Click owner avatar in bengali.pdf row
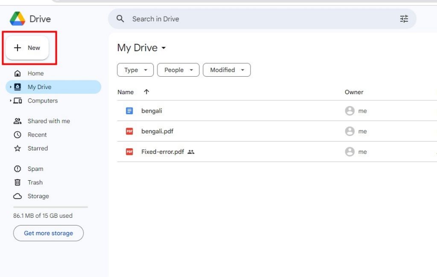 [350, 131]
